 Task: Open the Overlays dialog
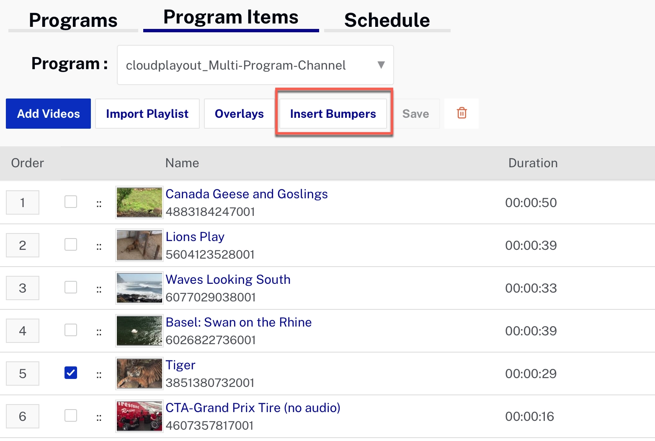[x=239, y=113]
